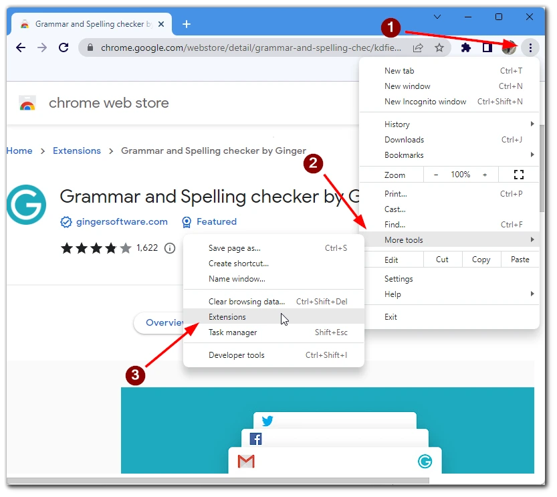Choose Exit to quit Chrome
This screenshot has height=497, width=557.
click(x=449, y=317)
